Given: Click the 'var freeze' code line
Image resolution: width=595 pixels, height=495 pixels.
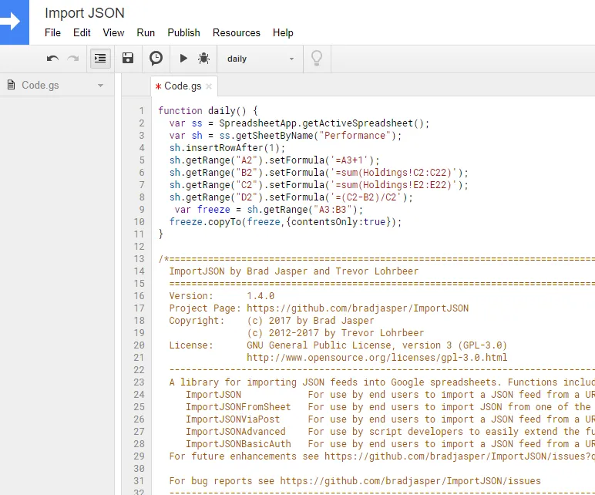Looking at the screenshot, I should coord(269,210).
